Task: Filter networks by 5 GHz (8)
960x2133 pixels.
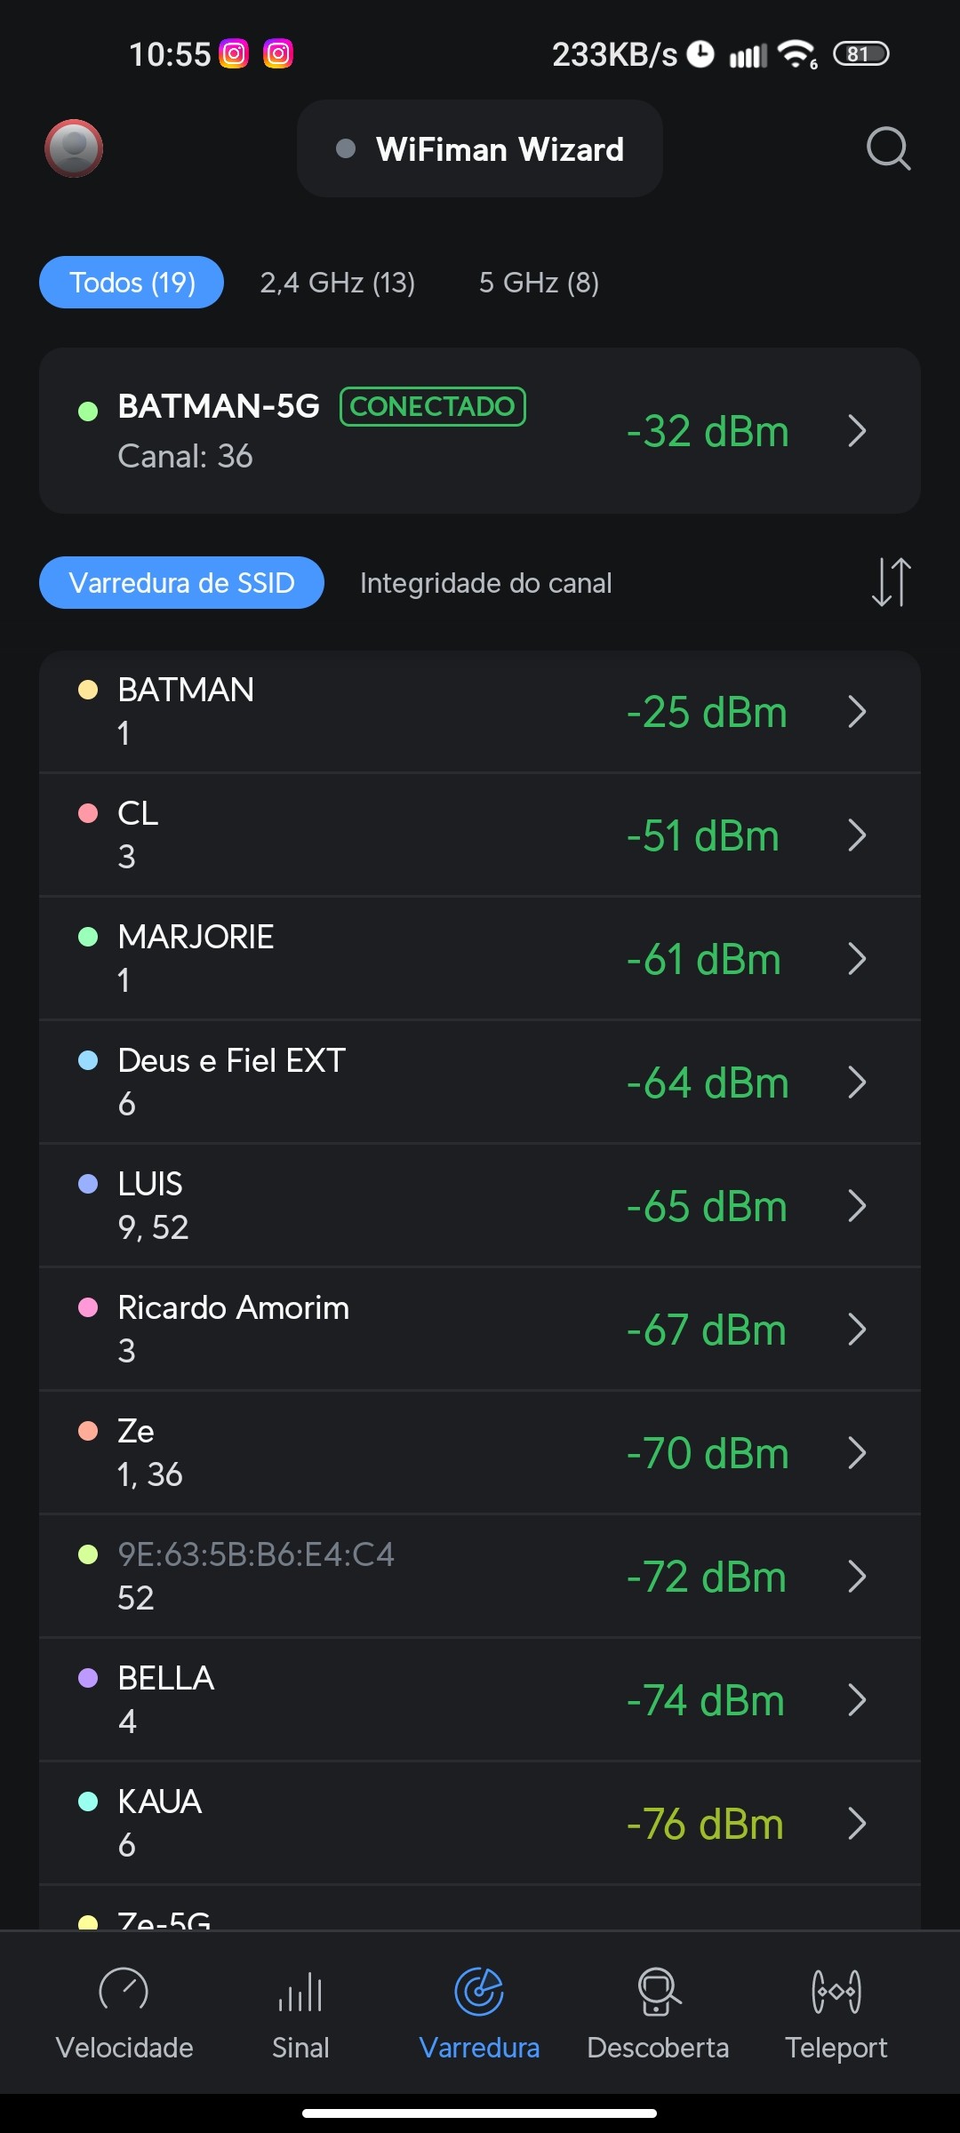Action: (539, 283)
